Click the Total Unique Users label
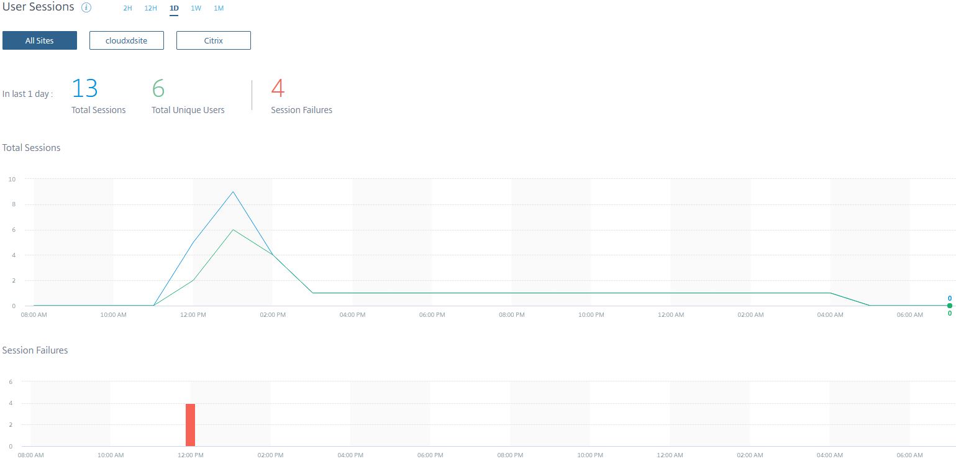The width and height of the screenshot is (956, 461). (188, 110)
